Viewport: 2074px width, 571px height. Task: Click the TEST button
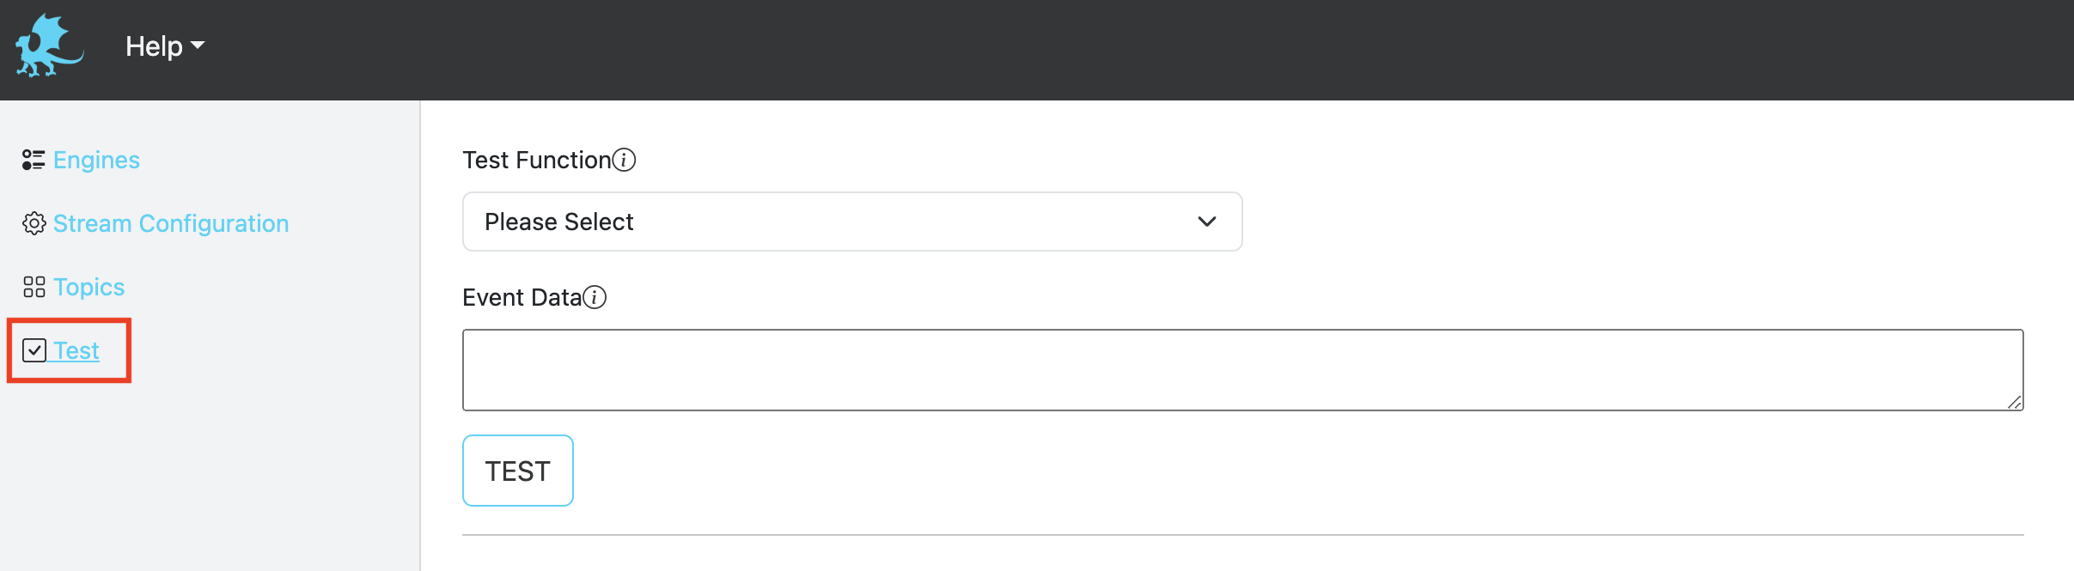(x=518, y=471)
